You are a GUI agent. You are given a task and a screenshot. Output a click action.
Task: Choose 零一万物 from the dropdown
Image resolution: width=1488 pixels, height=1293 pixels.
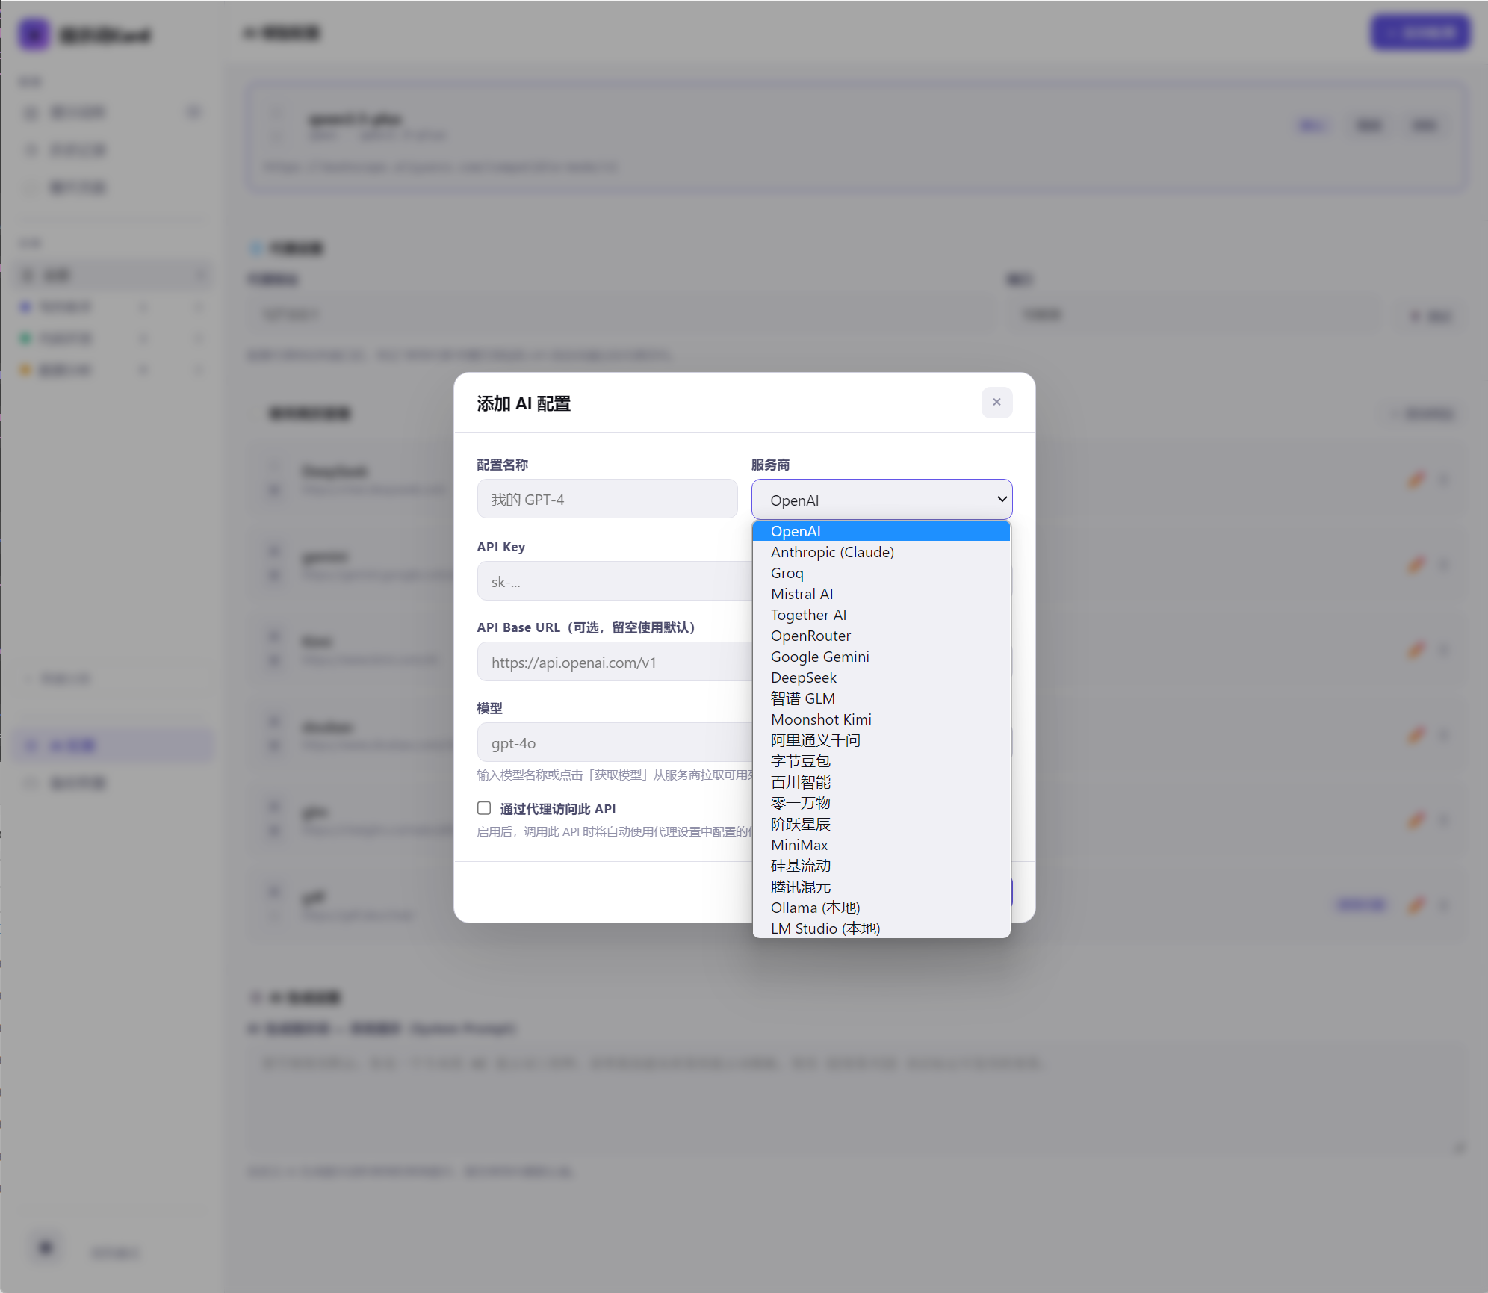click(x=881, y=803)
